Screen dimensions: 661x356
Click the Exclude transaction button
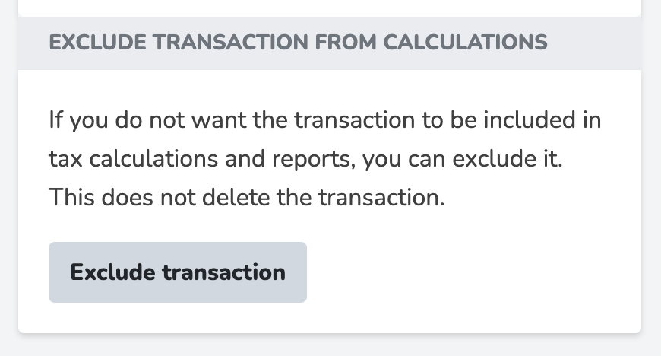(x=177, y=272)
